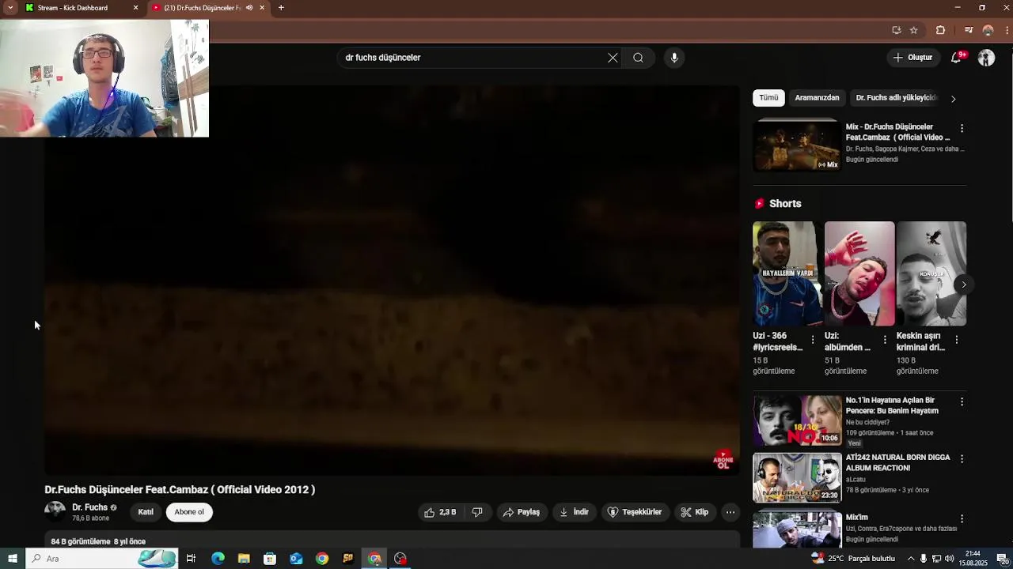Click the Klip clip button

(695, 512)
